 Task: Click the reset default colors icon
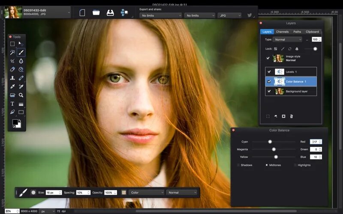14,126
